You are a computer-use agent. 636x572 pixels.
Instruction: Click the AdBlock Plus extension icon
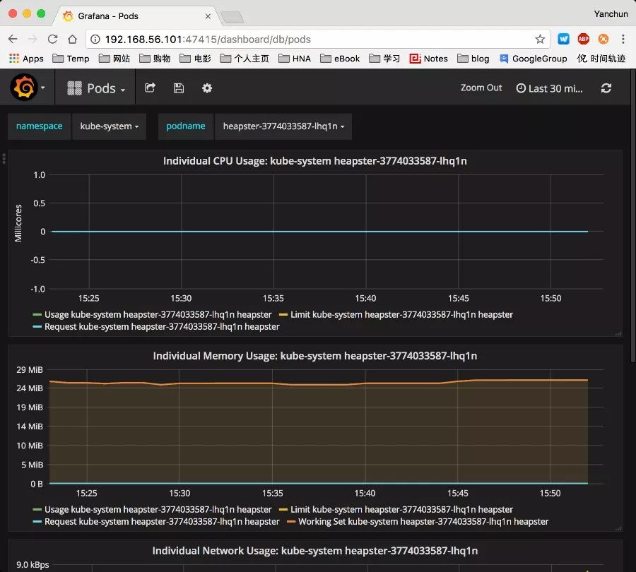[x=583, y=40]
